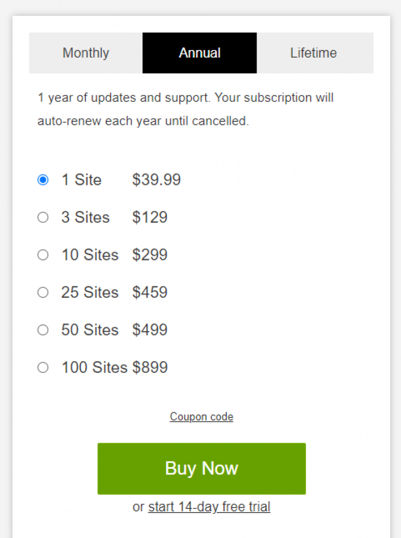Click the $899 price text

[x=150, y=367]
